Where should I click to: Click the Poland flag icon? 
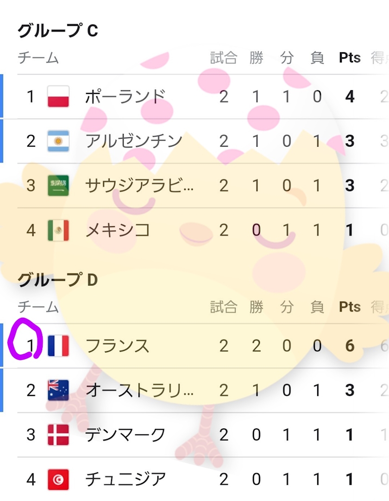tap(58, 97)
